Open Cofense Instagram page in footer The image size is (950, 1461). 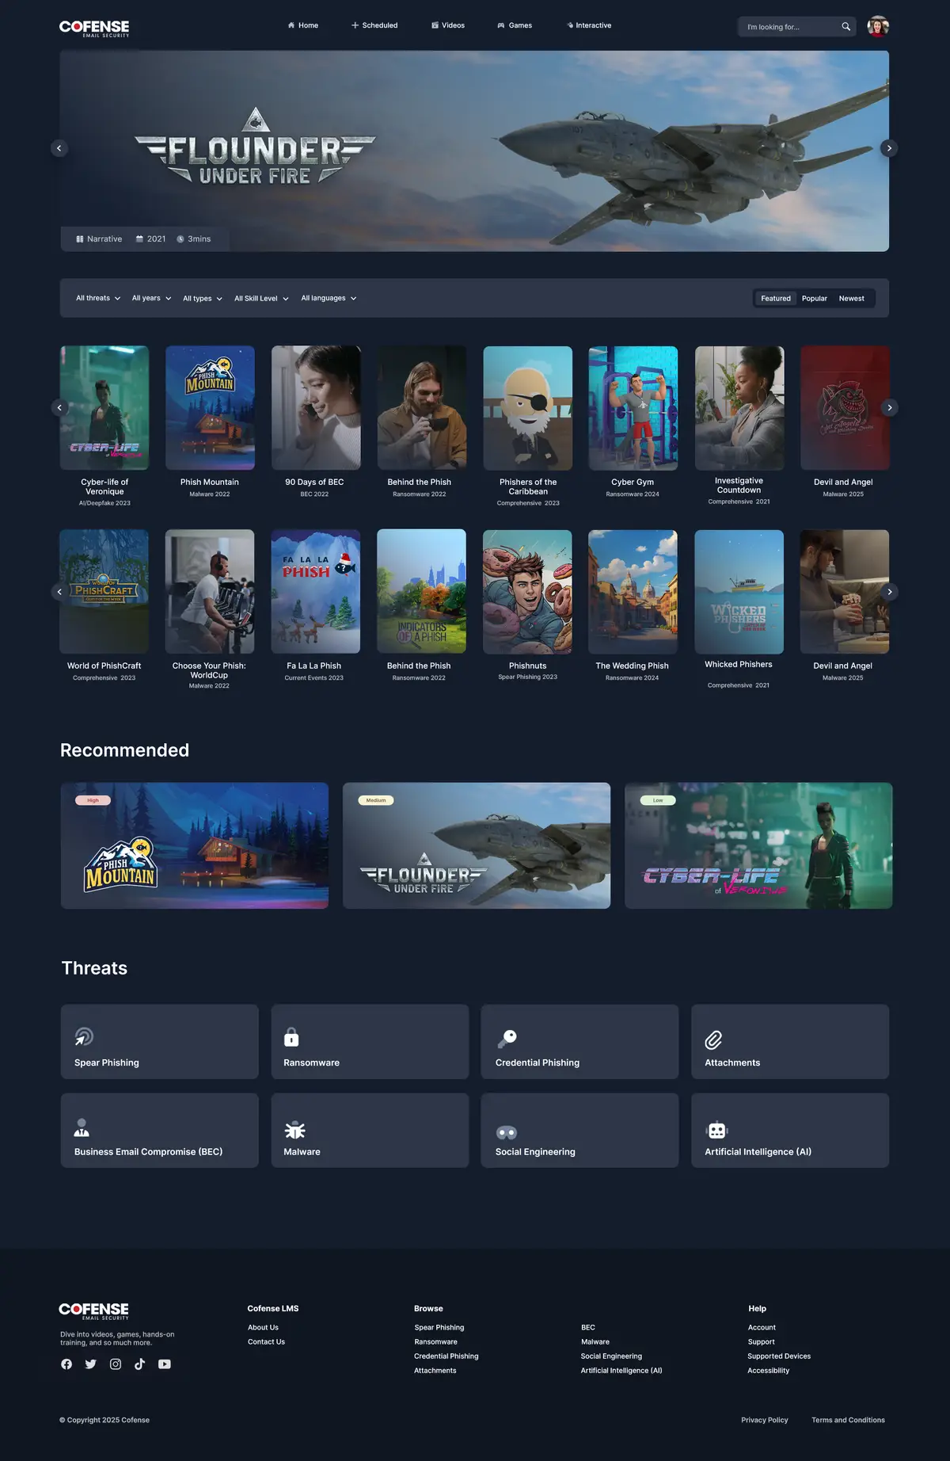point(116,1364)
